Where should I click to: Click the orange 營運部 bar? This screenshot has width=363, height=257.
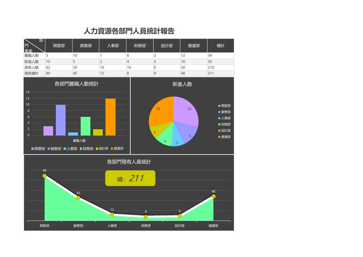111,117
